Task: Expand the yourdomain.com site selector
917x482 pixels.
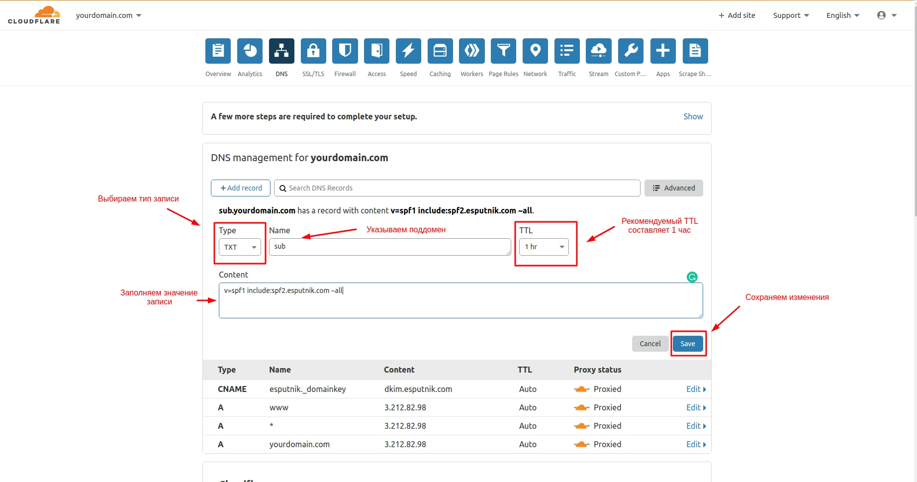Action: [x=108, y=15]
